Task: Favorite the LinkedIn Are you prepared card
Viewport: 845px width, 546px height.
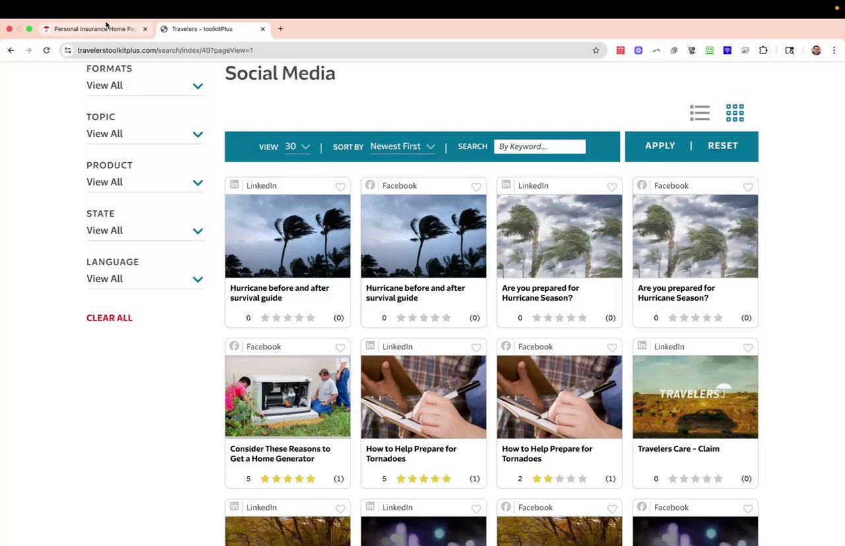Action: pyautogui.click(x=612, y=187)
